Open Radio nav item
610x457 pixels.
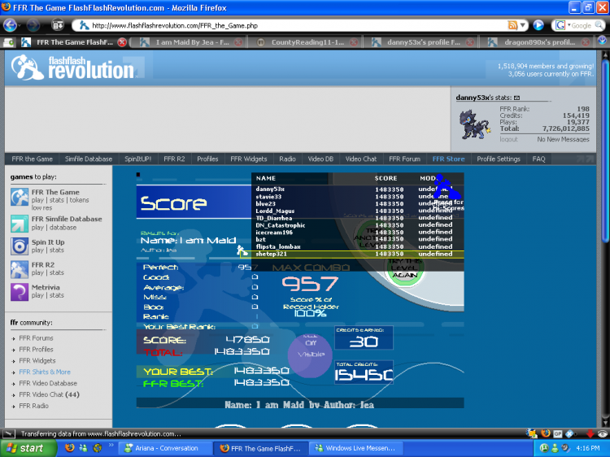(x=287, y=159)
